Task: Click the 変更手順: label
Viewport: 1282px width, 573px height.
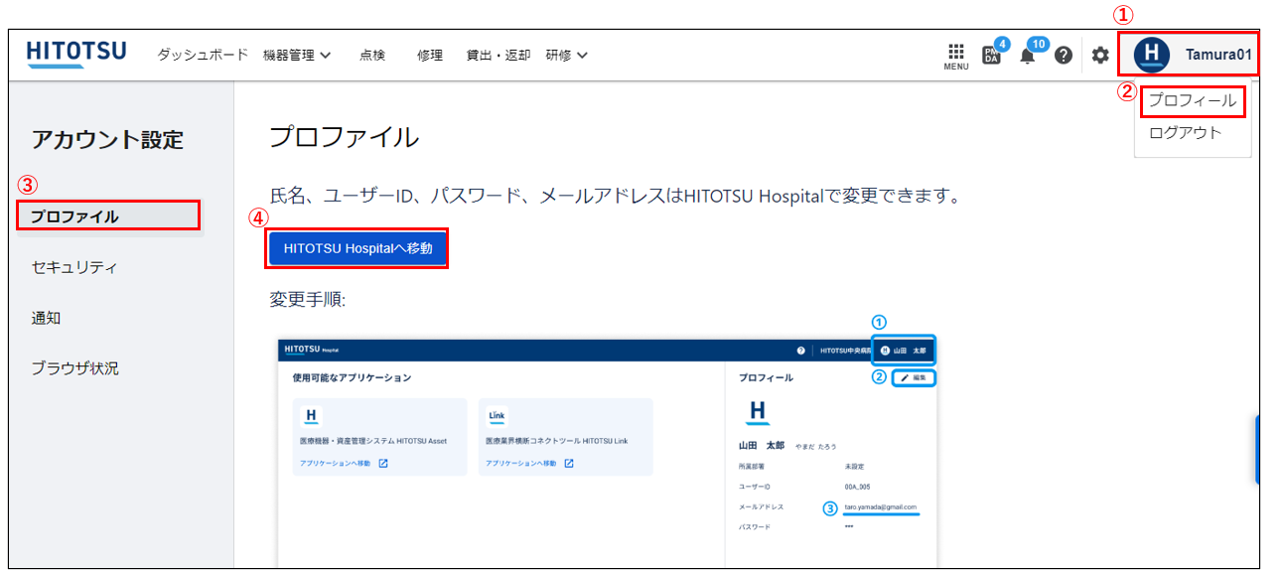Action: pyautogui.click(x=307, y=299)
